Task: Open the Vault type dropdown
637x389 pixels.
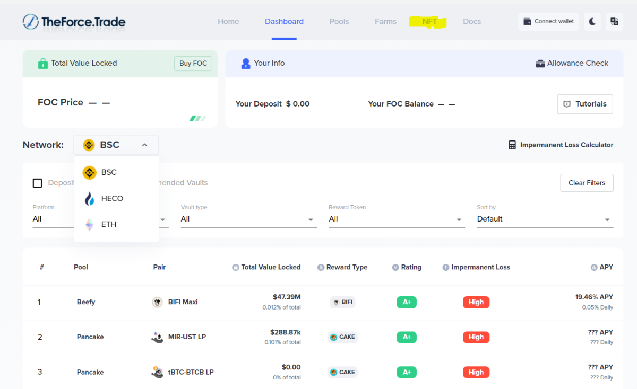Action: click(x=248, y=219)
